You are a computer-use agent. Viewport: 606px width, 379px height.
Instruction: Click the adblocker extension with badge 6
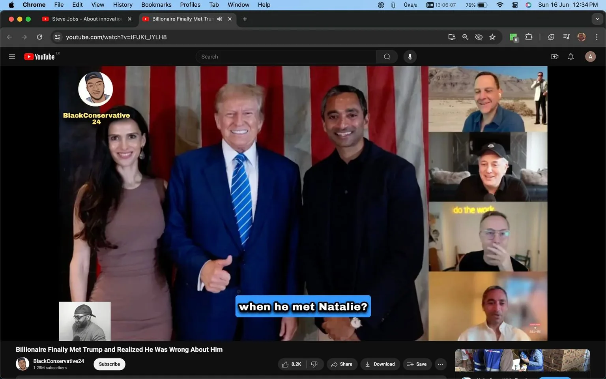[513, 37]
